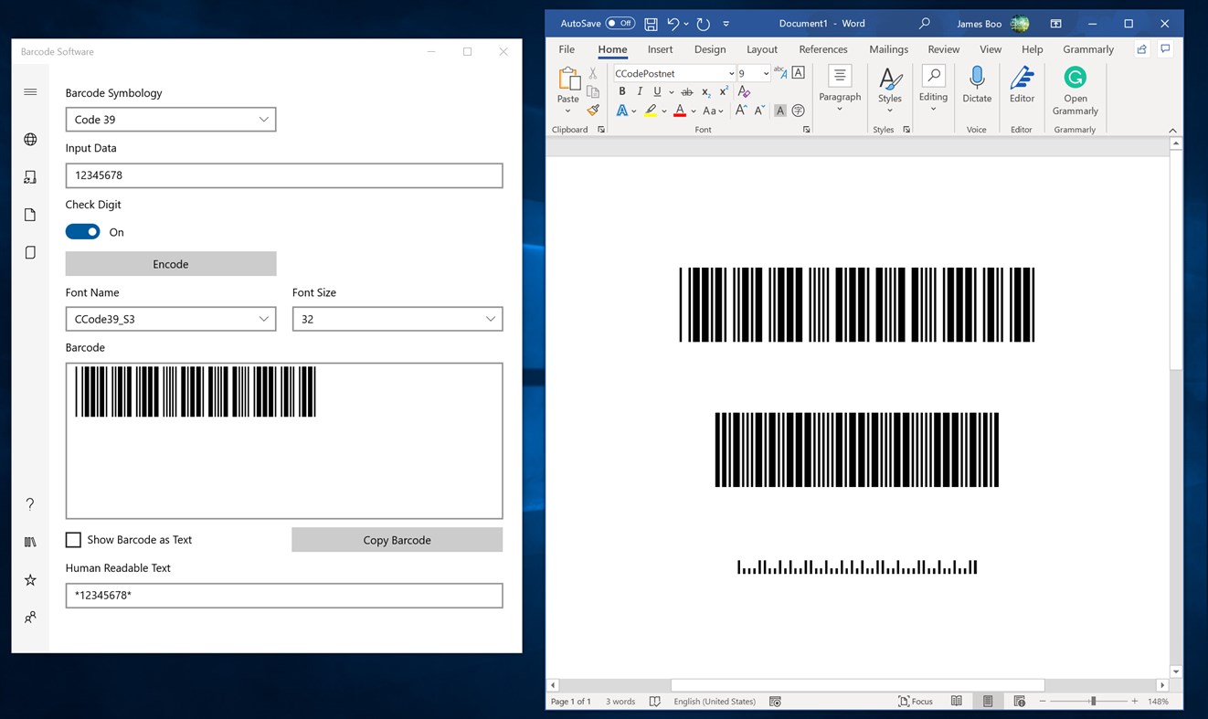This screenshot has width=1208, height=719.
Task: Open CCode39_S3 Font Name dropdown
Action: [171, 319]
